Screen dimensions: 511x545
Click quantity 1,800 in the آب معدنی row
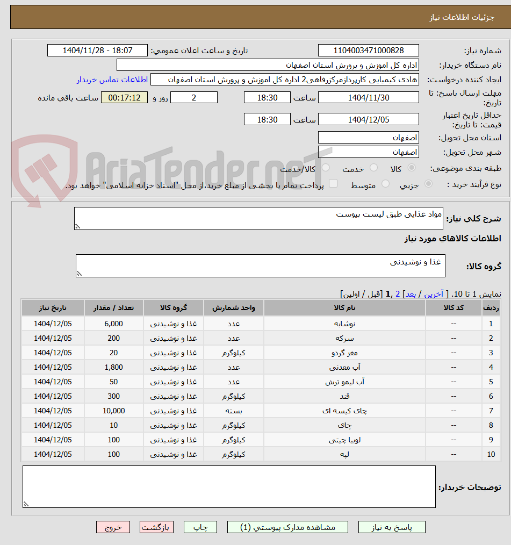[113, 368]
